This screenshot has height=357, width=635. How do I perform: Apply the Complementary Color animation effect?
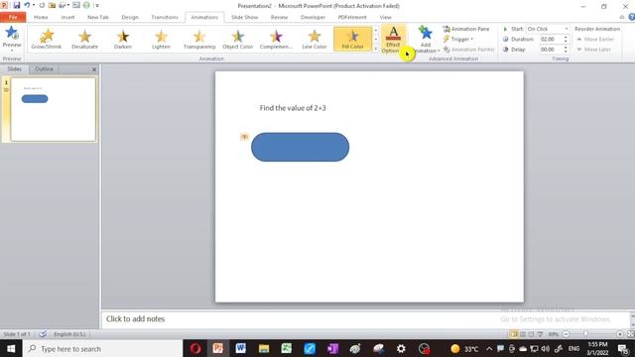click(x=276, y=39)
